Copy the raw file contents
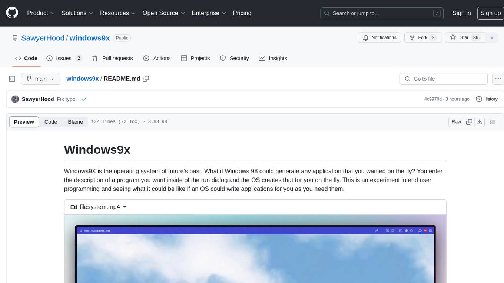 tap(469, 122)
